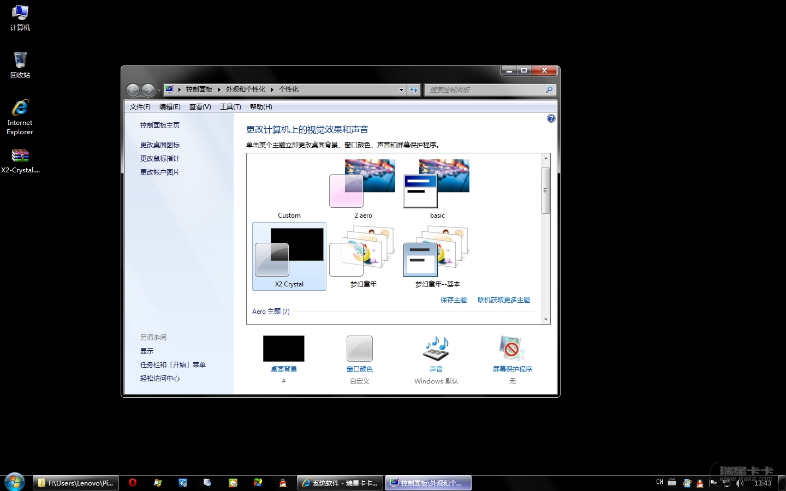786x491 pixels.
Task: Select the 回收站 recycle bin icon
Action: tap(20, 65)
